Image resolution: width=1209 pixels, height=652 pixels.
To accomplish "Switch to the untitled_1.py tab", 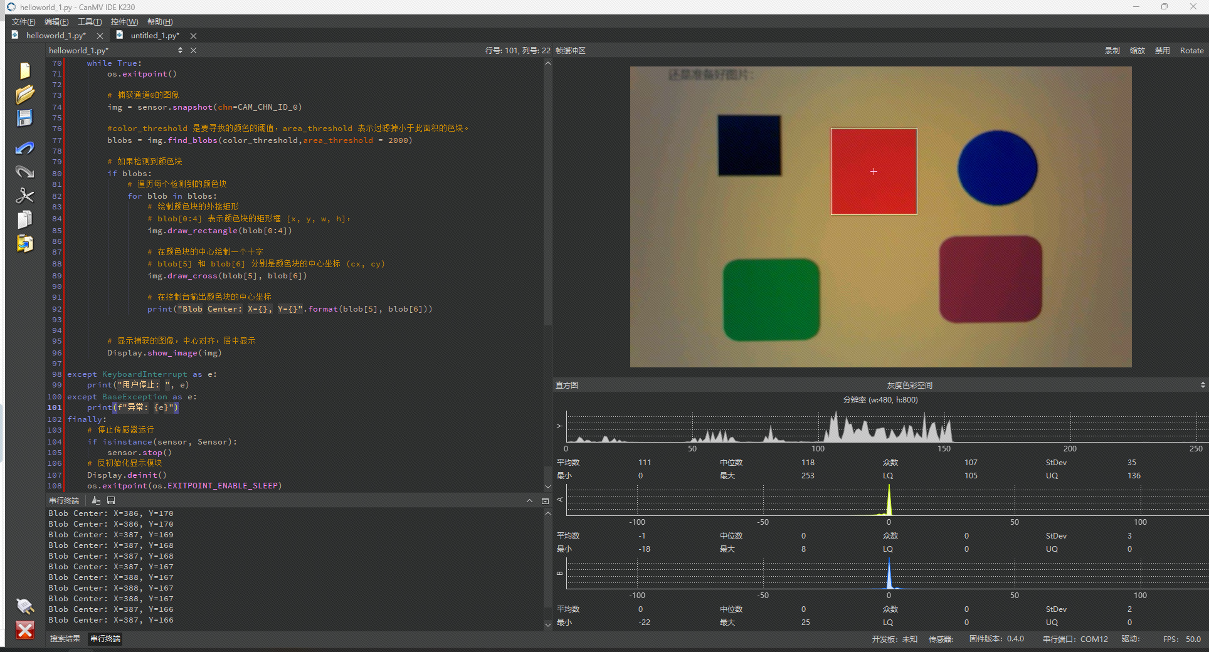I will tap(155, 36).
